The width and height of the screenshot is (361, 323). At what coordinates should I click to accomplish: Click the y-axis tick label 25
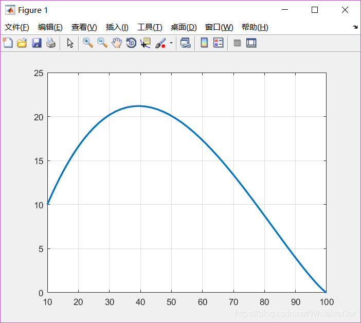pos(39,73)
